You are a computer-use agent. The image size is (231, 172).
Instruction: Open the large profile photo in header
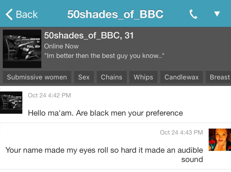22,49
